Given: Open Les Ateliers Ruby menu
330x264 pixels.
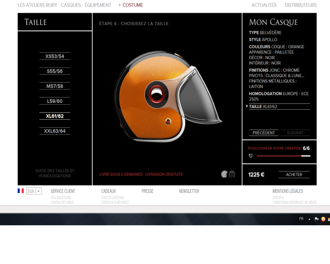Looking at the screenshot, I should (37, 5).
